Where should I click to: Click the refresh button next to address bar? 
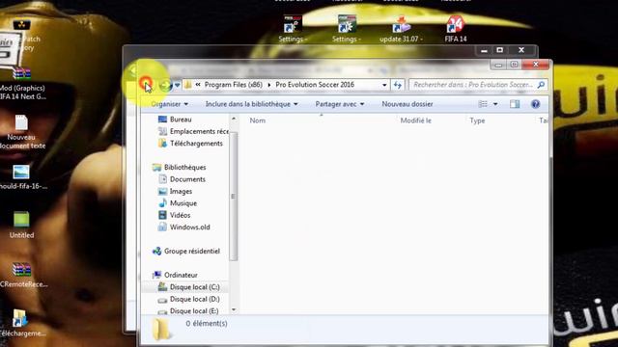(397, 85)
